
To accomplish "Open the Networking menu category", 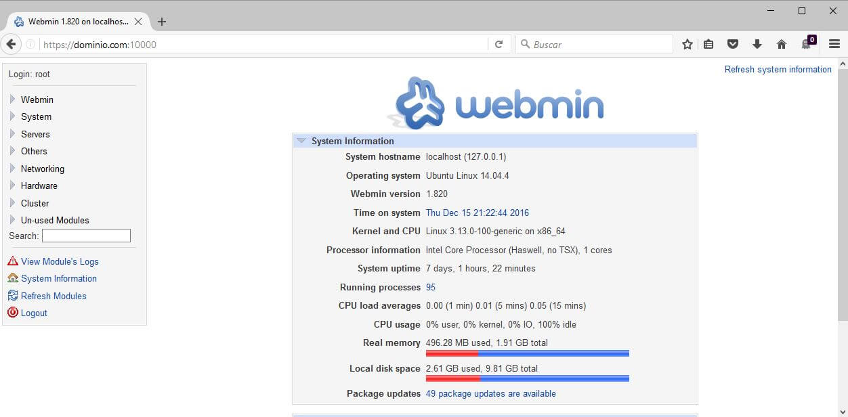I will [43, 169].
